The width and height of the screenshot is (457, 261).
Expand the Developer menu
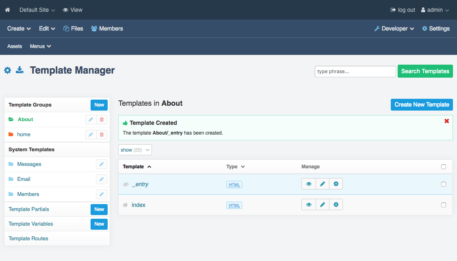(394, 28)
